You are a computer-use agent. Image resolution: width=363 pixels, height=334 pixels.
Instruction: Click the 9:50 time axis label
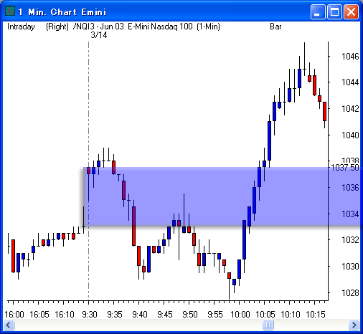tap(190, 315)
